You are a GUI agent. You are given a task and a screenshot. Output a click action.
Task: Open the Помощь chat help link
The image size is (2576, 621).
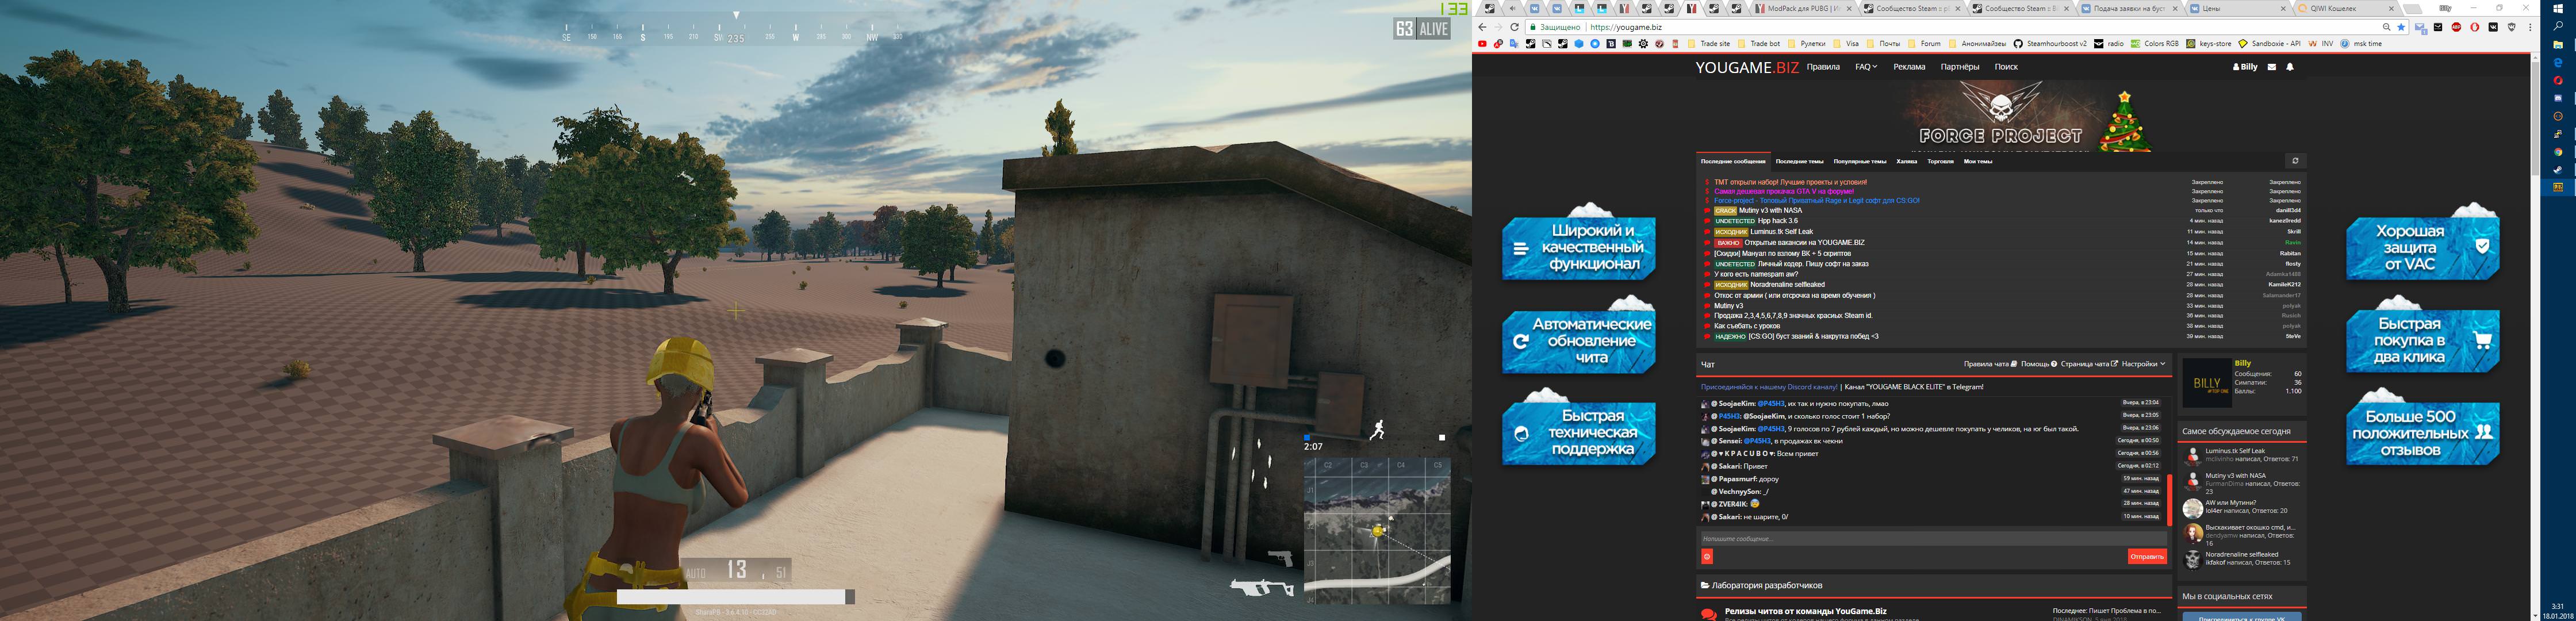2039,364
